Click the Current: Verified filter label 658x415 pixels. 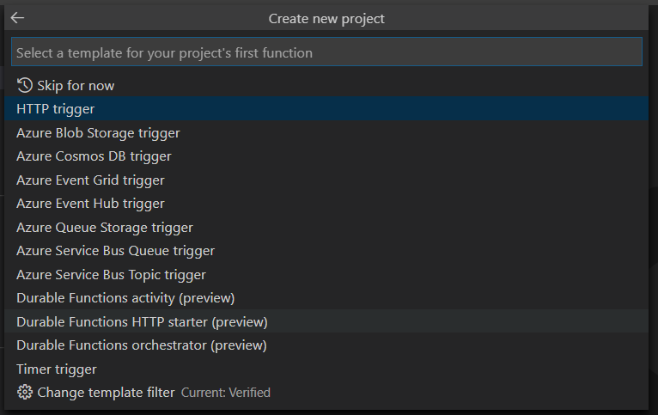pos(226,393)
